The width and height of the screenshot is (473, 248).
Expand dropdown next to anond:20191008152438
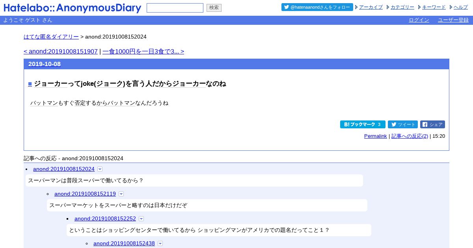point(160,243)
